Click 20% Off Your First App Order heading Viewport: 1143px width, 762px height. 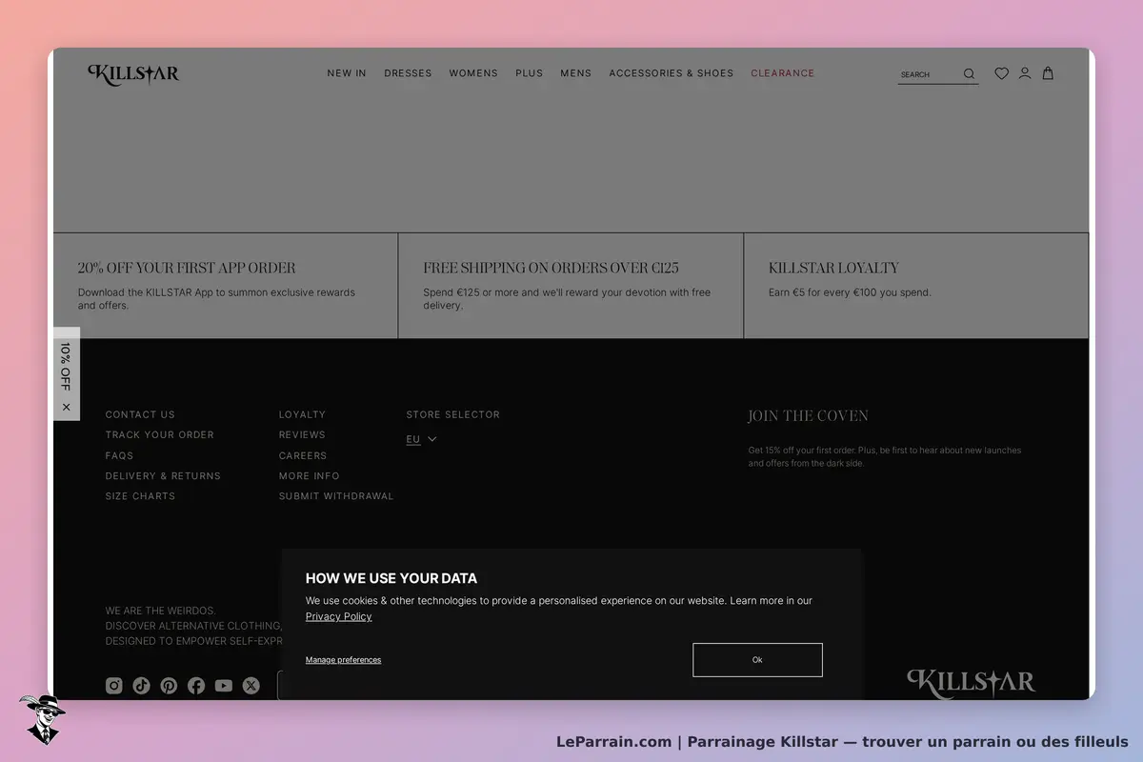click(187, 268)
